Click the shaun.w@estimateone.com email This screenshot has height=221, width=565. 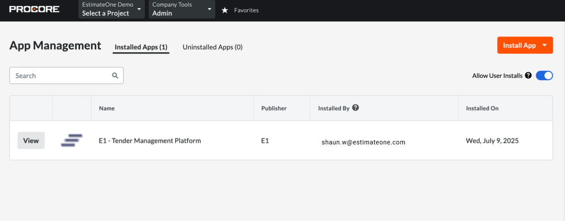click(363, 142)
